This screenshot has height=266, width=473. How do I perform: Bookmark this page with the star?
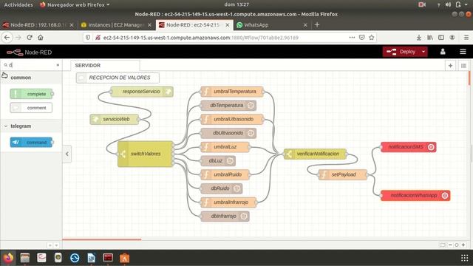click(371, 38)
